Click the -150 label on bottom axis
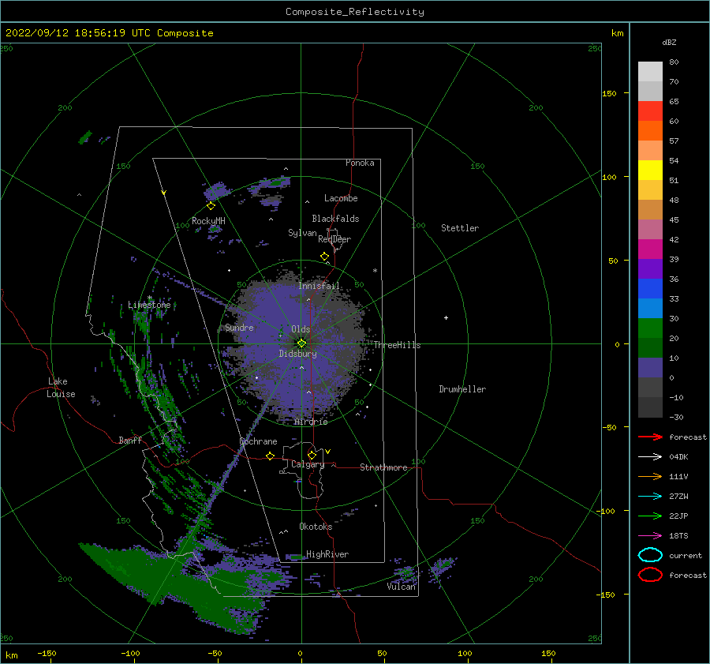The width and height of the screenshot is (710, 664). click(x=47, y=653)
